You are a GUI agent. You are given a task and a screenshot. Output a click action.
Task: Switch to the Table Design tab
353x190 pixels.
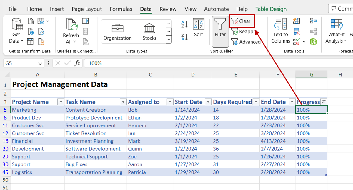coord(271,9)
